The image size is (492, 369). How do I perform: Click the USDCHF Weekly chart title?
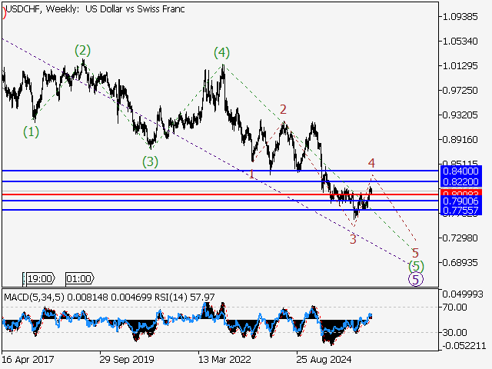click(95, 9)
